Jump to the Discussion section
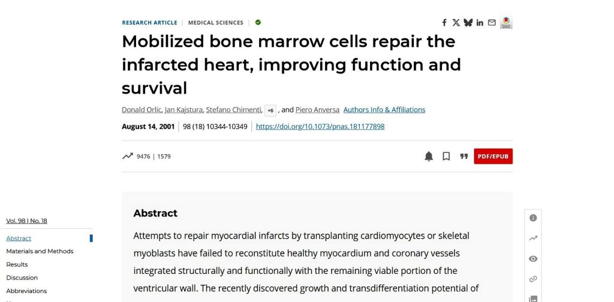The image size is (614, 302). coord(22,277)
